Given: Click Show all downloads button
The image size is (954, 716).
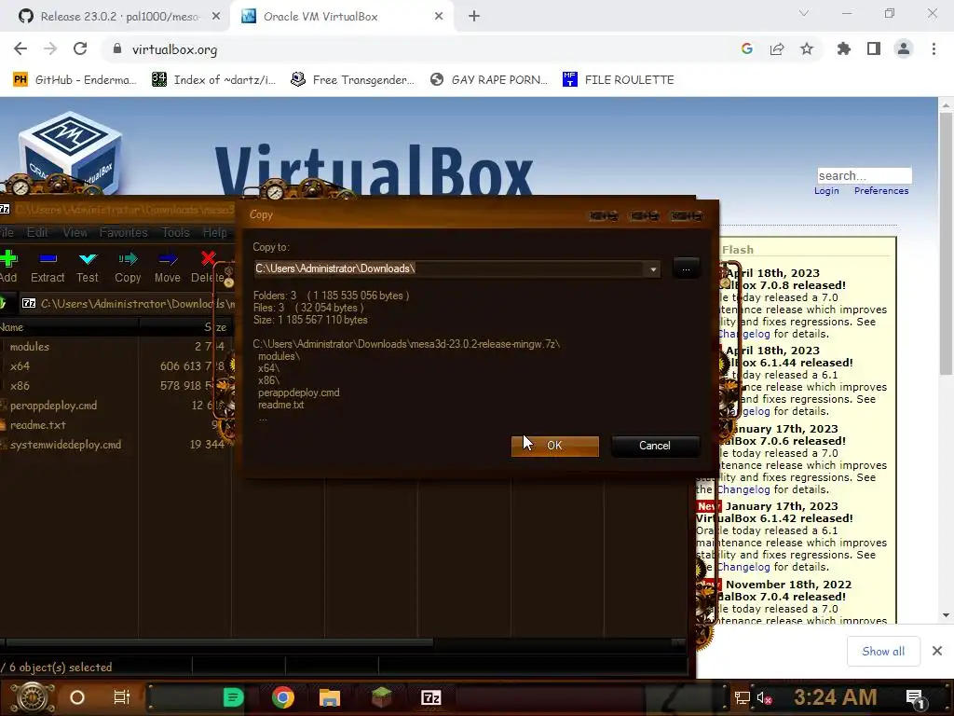Looking at the screenshot, I should tap(883, 652).
